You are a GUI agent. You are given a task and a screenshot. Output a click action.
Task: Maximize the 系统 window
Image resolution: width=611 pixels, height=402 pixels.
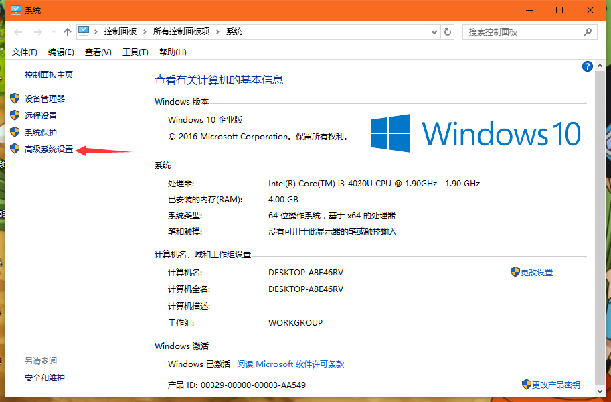pyautogui.click(x=559, y=10)
